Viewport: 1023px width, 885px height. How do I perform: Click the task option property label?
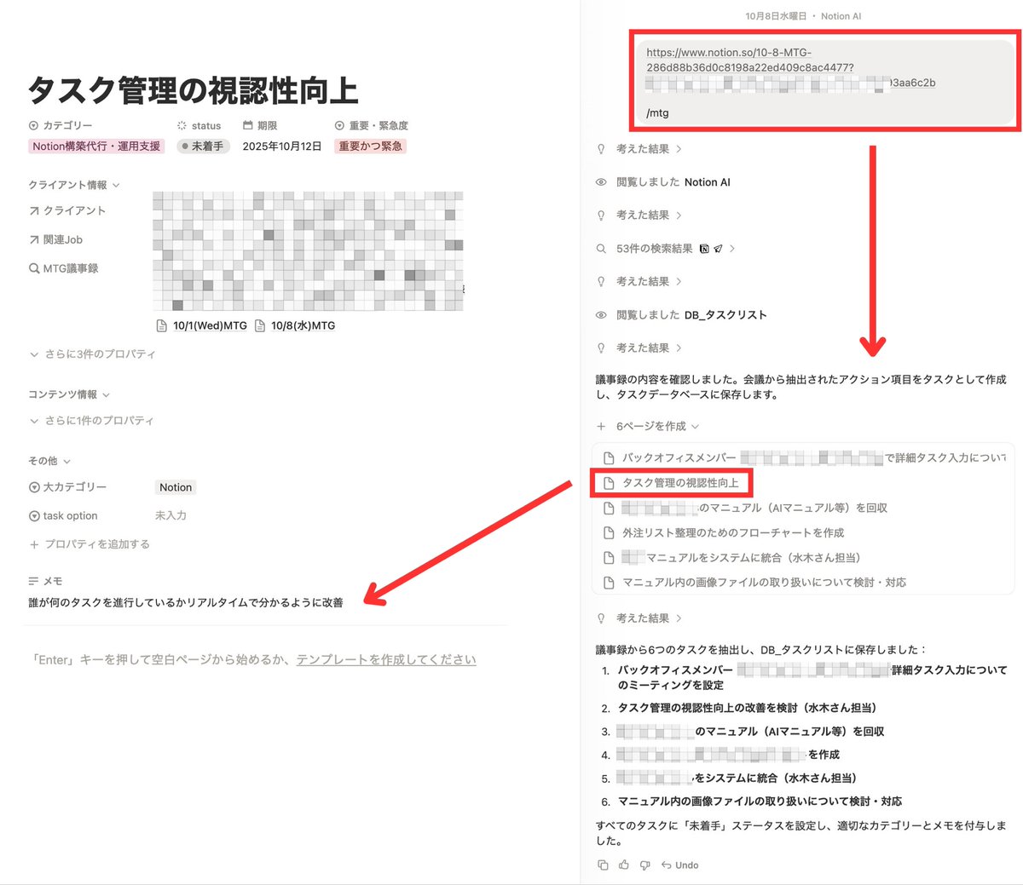tap(63, 515)
